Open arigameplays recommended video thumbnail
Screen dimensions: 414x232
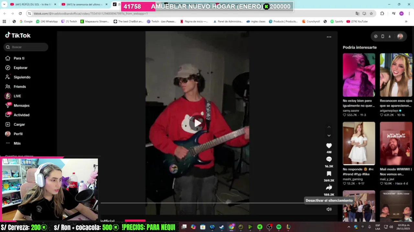click(396, 75)
